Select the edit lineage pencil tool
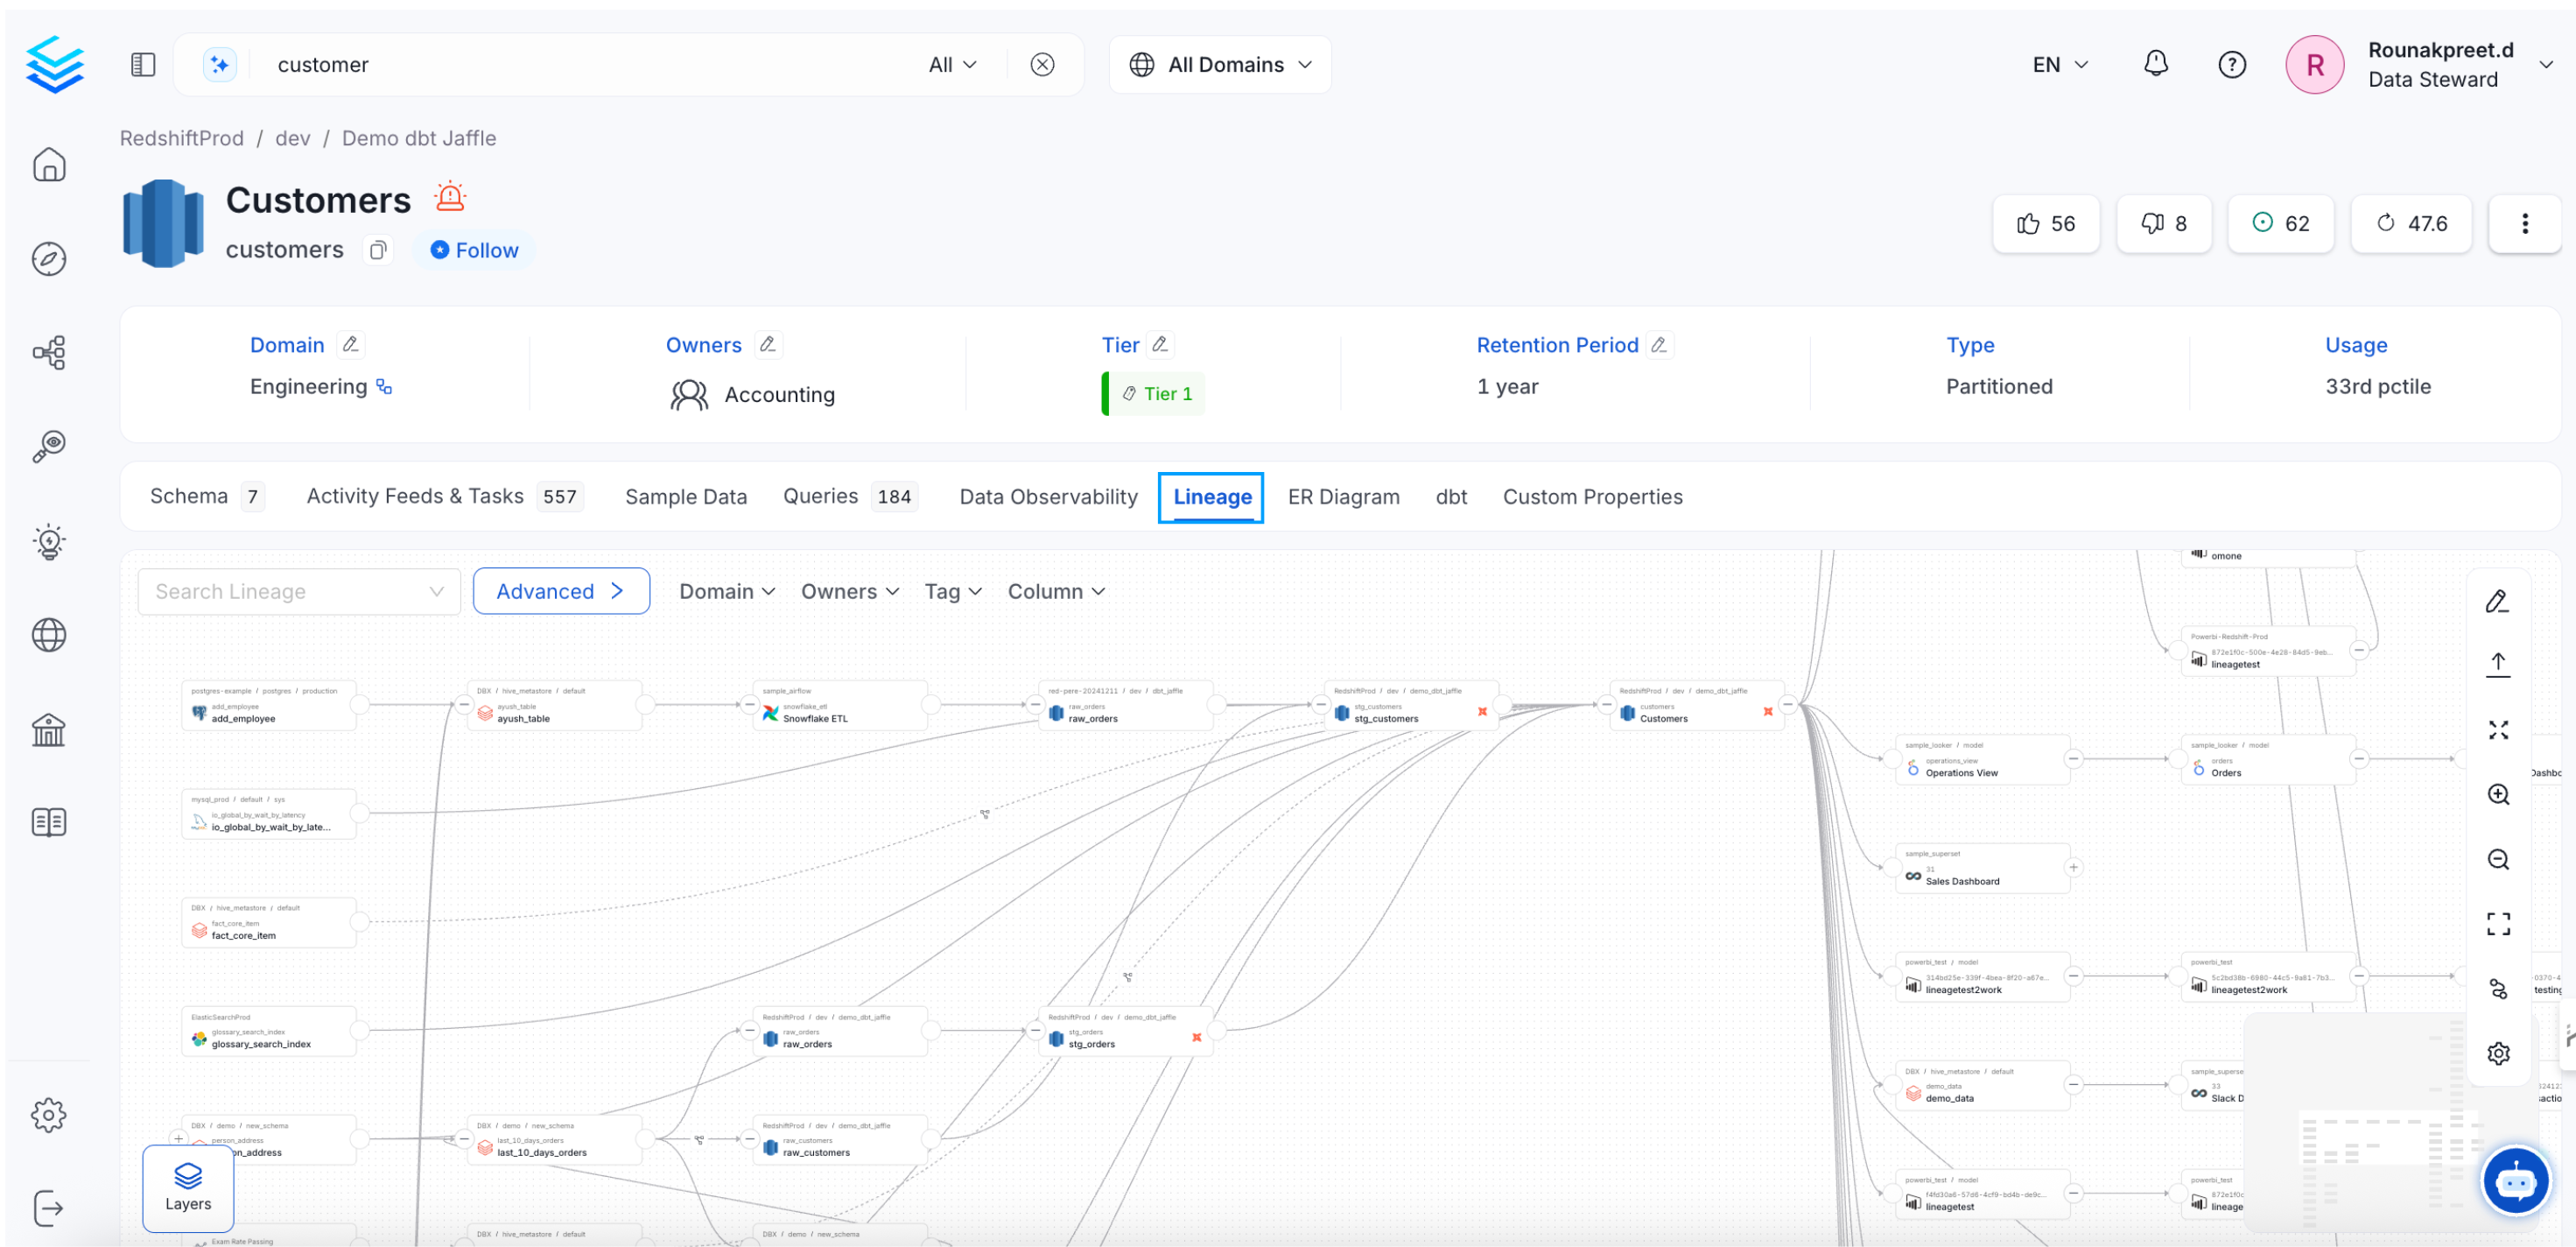The height and width of the screenshot is (1247, 2576). [x=2498, y=601]
